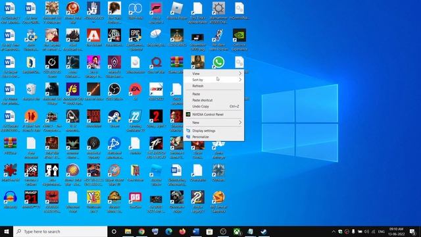Open Microsoft Edge from the taskbar
421x237 pixels.
pyautogui.click(x=168, y=231)
